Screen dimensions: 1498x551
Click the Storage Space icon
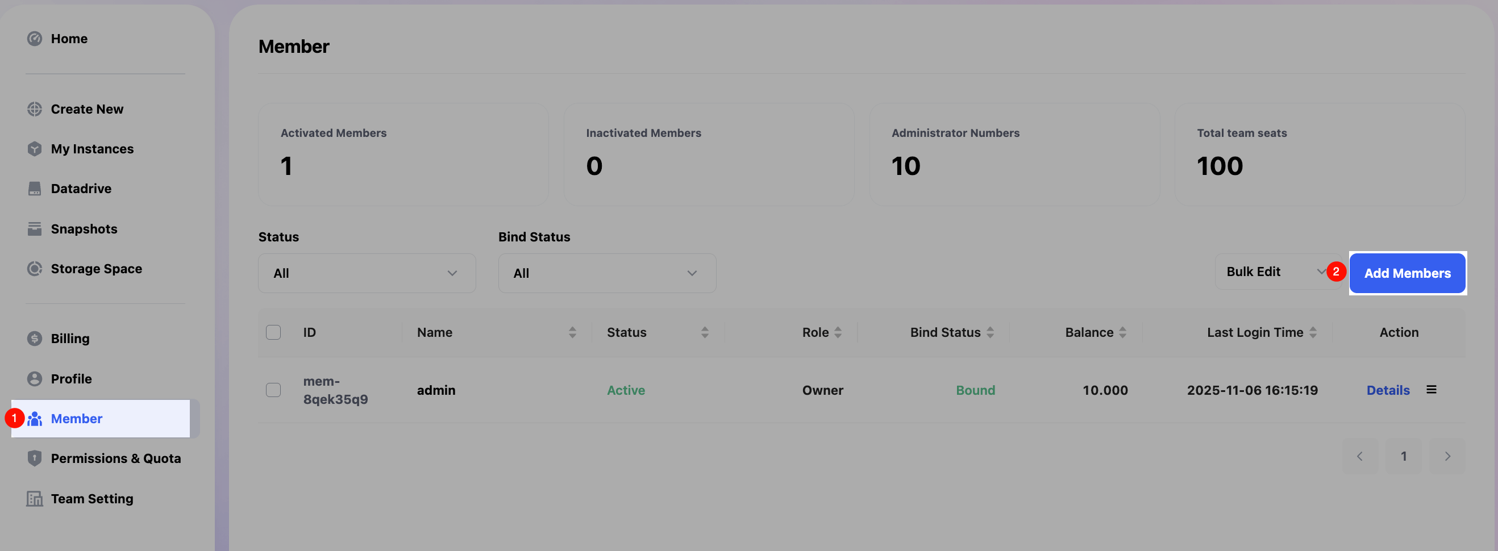click(34, 269)
